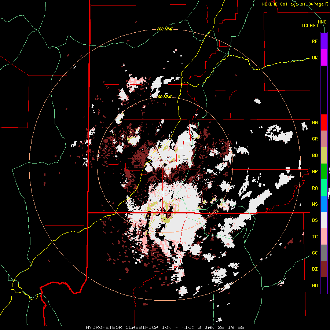This screenshot has width=330, height=330.
Task: Click the WS blue legend swatch
Action: point(324,204)
